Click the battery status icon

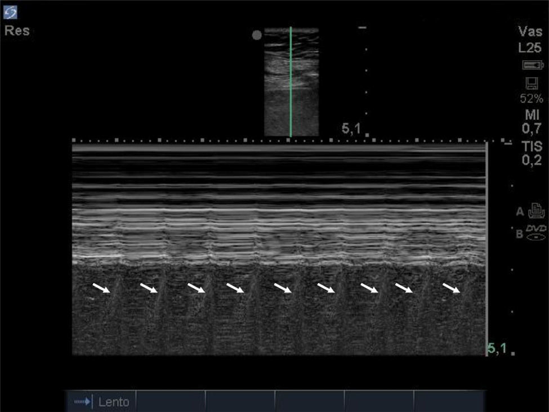(532, 65)
